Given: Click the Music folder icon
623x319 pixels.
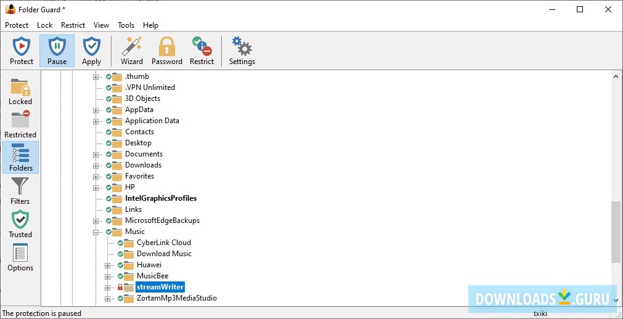Looking at the screenshot, I should pos(117,232).
